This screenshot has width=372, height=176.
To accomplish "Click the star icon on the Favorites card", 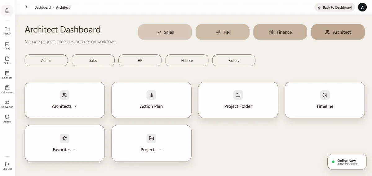I will [x=64, y=138].
